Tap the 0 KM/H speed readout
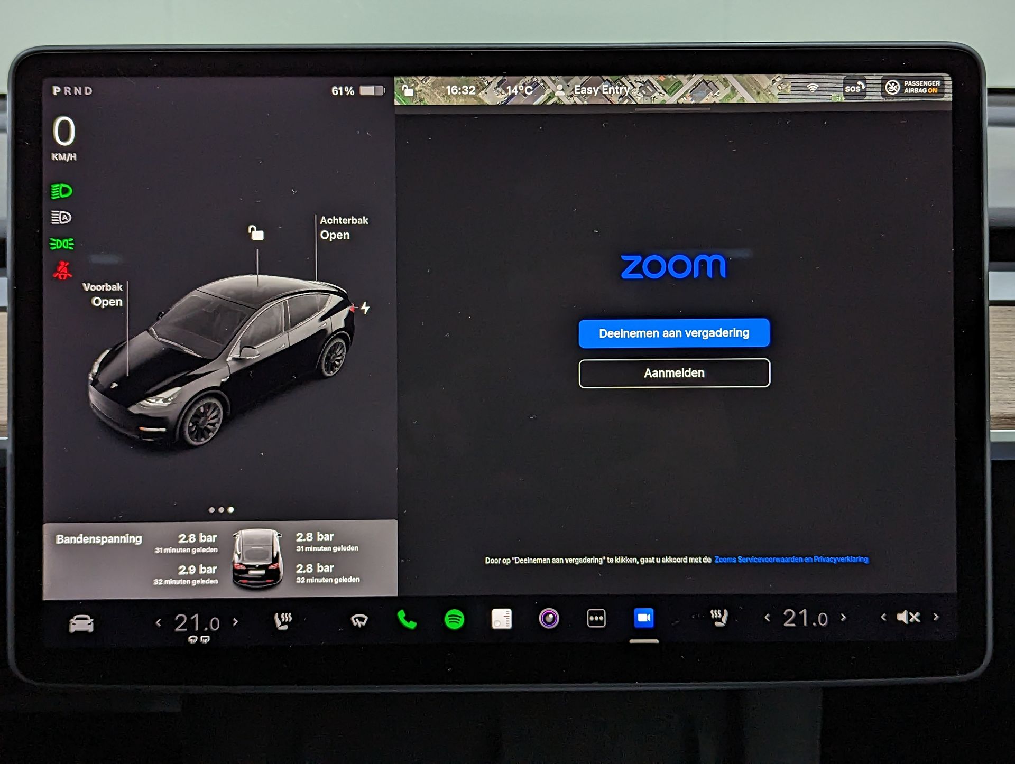The width and height of the screenshot is (1015, 764). tap(64, 138)
